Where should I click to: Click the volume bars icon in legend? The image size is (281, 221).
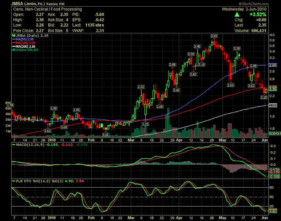[14, 50]
